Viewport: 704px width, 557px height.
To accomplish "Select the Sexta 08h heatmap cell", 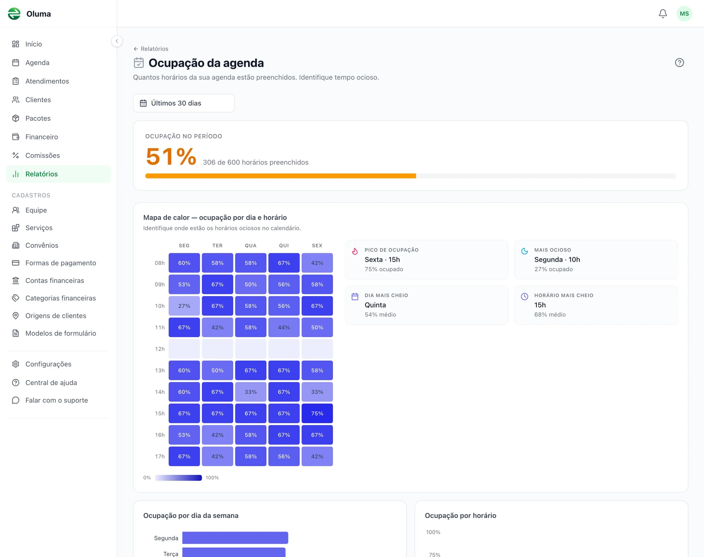I will pos(317,263).
